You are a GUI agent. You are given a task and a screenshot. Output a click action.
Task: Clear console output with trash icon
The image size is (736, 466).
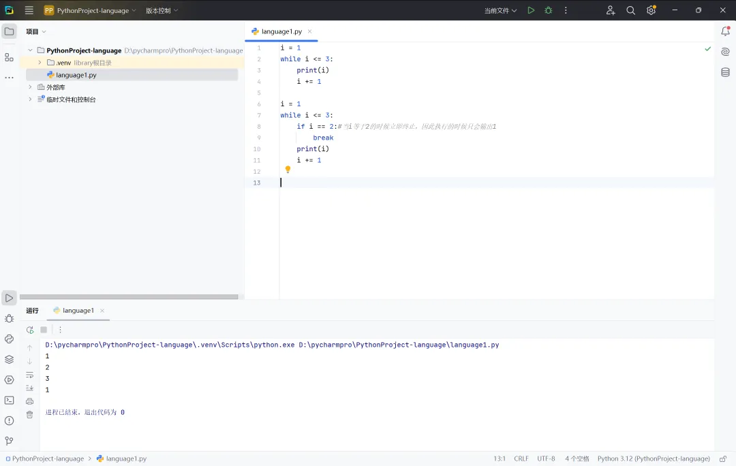point(29,414)
